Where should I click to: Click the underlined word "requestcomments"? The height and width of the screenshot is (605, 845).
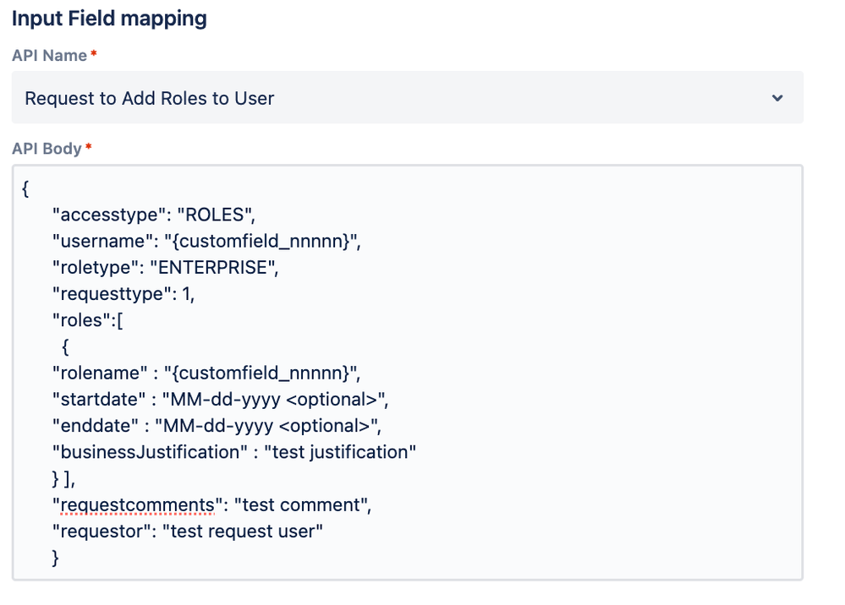(x=136, y=505)
